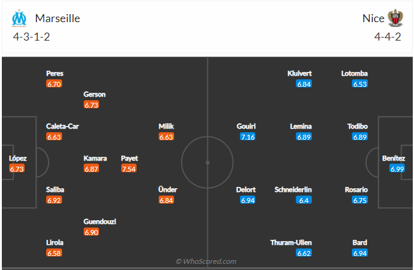Click player name Milik
The height and width of the screenshot is (270, 414).
166,126
